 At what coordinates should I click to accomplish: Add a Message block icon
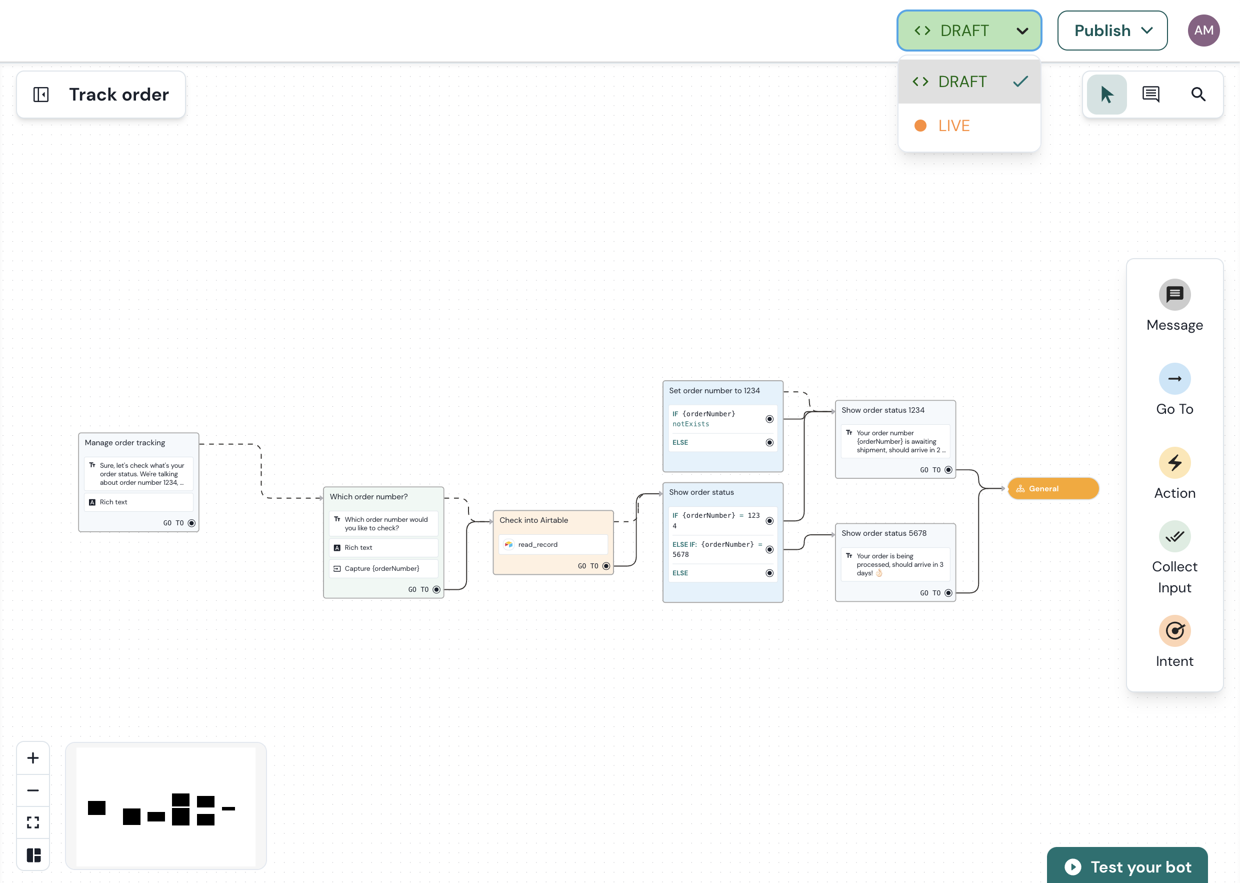coord(1174,295)
